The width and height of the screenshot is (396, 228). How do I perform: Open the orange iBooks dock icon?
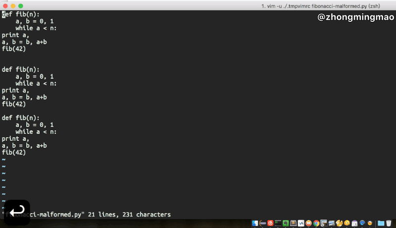point(308,223)
